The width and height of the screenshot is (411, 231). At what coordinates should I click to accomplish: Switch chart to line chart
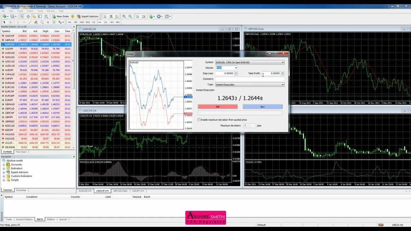117,16
